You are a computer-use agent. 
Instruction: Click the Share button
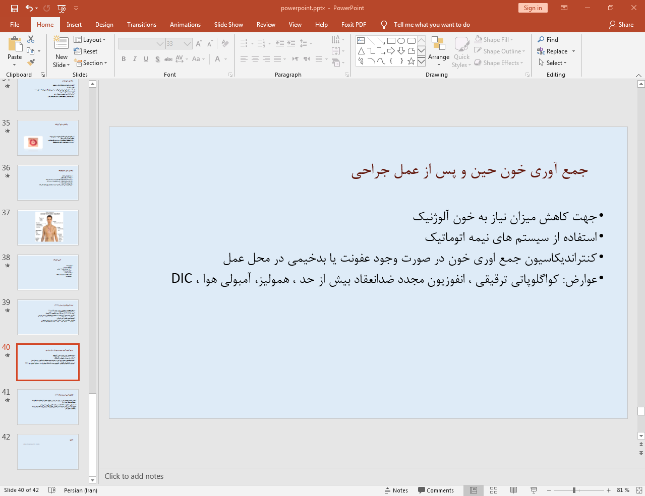[x=621, y=25]
